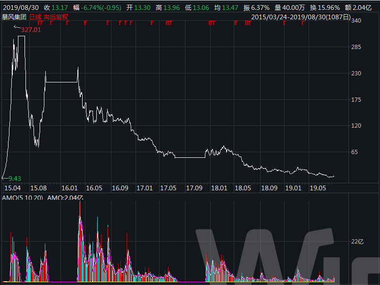This screenshot has width=380, height=285.
Task: Click the 17.09 time axis label
Action: tap(194, 188)
